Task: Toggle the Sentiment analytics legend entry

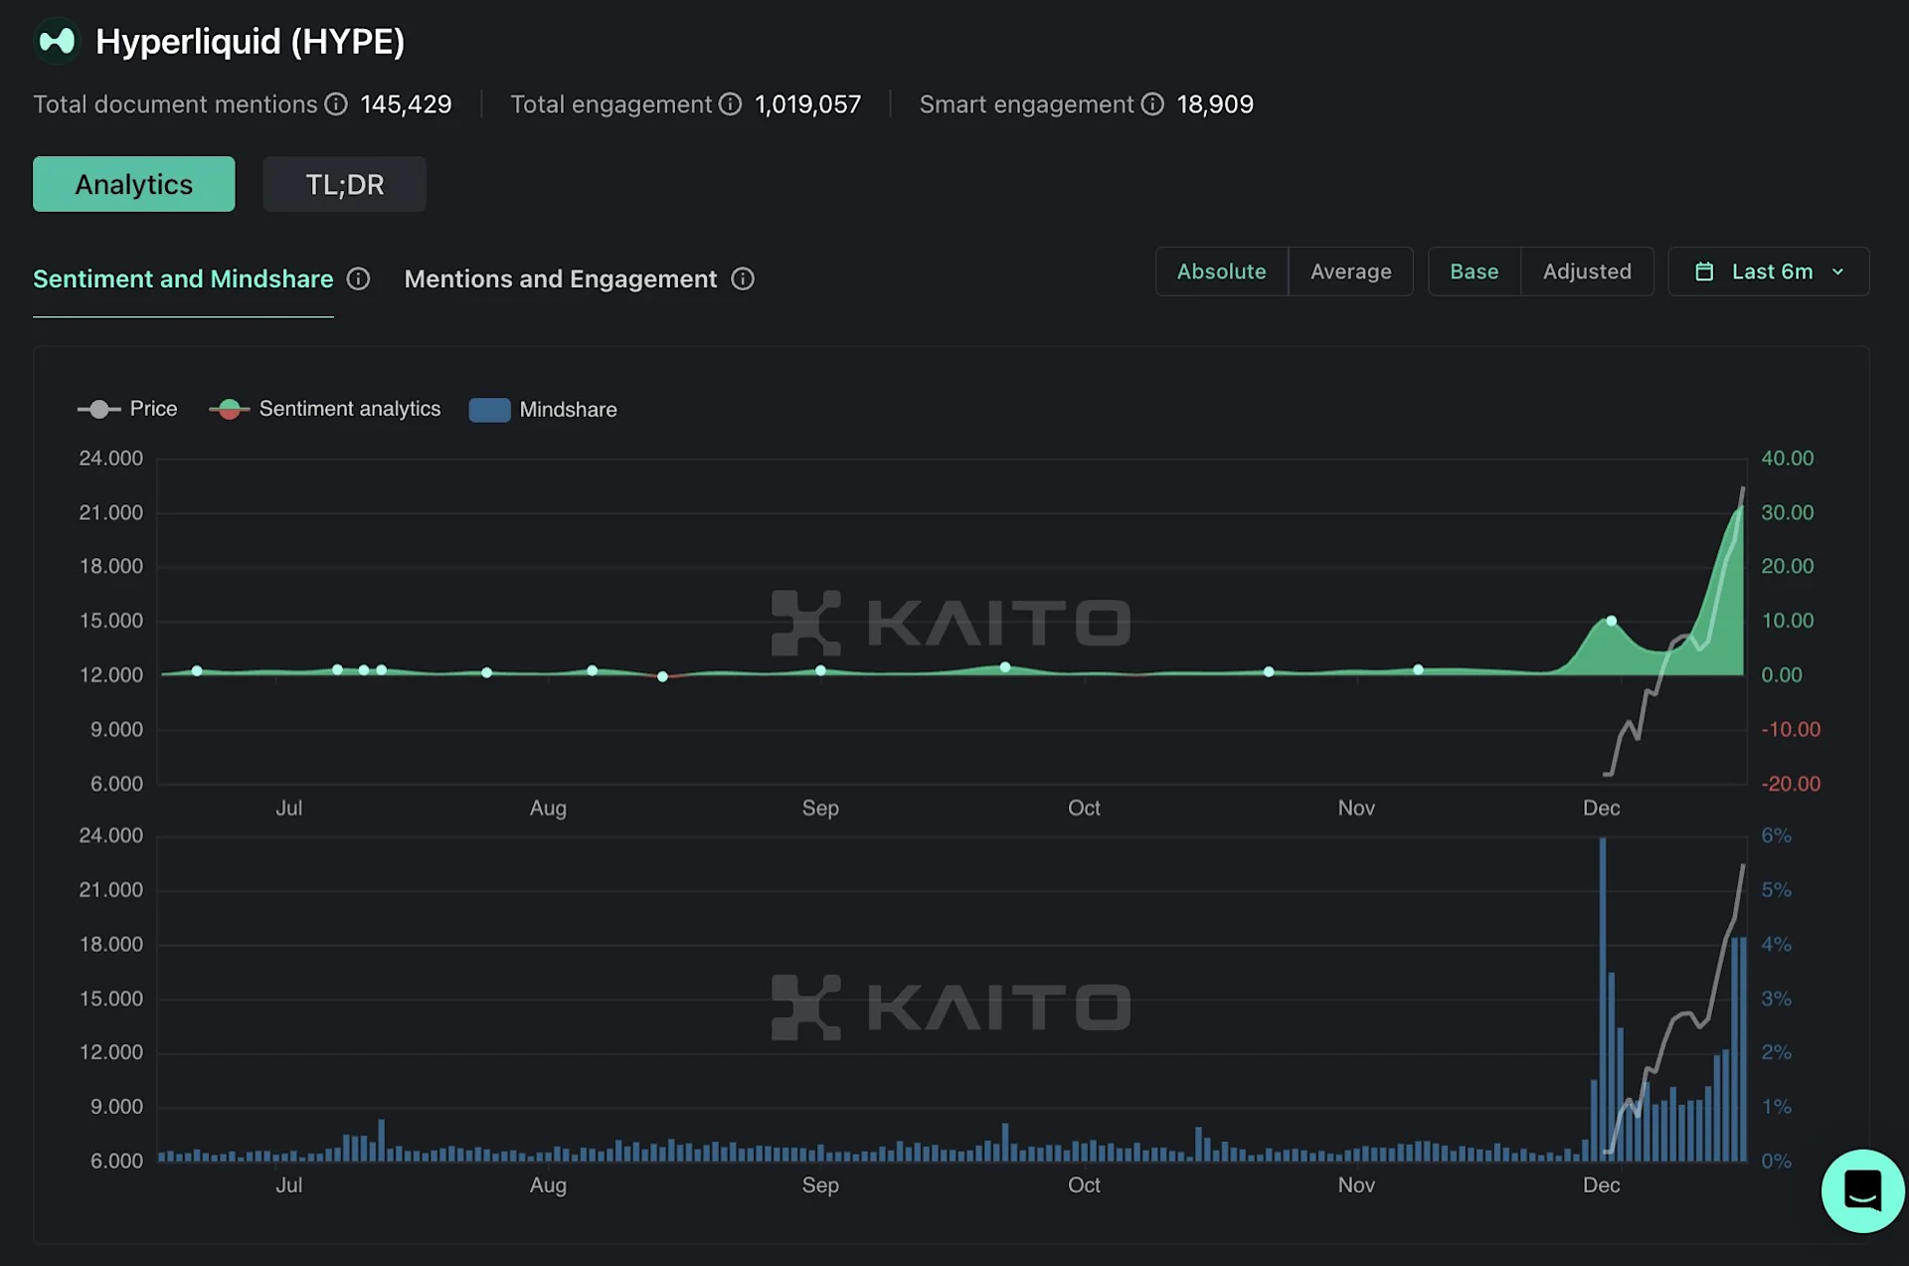Action: click(x=325, y=409)
